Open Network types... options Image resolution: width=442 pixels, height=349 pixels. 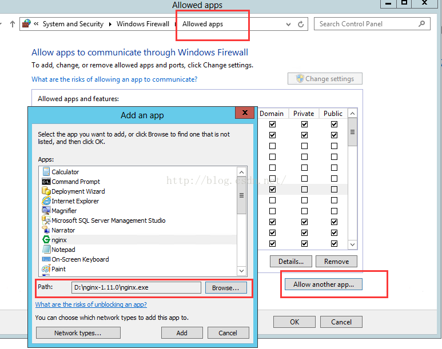point(78,332)
